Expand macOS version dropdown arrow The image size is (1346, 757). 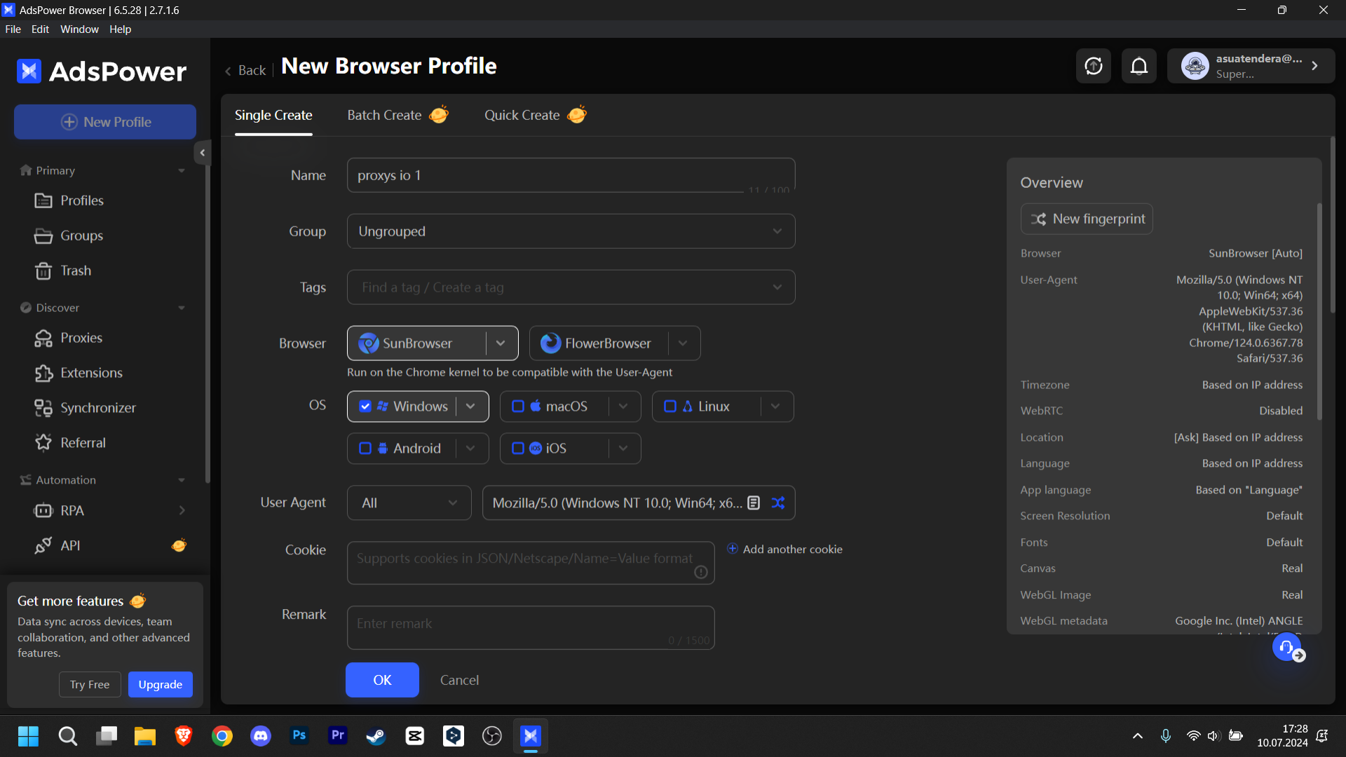[623, 407]
